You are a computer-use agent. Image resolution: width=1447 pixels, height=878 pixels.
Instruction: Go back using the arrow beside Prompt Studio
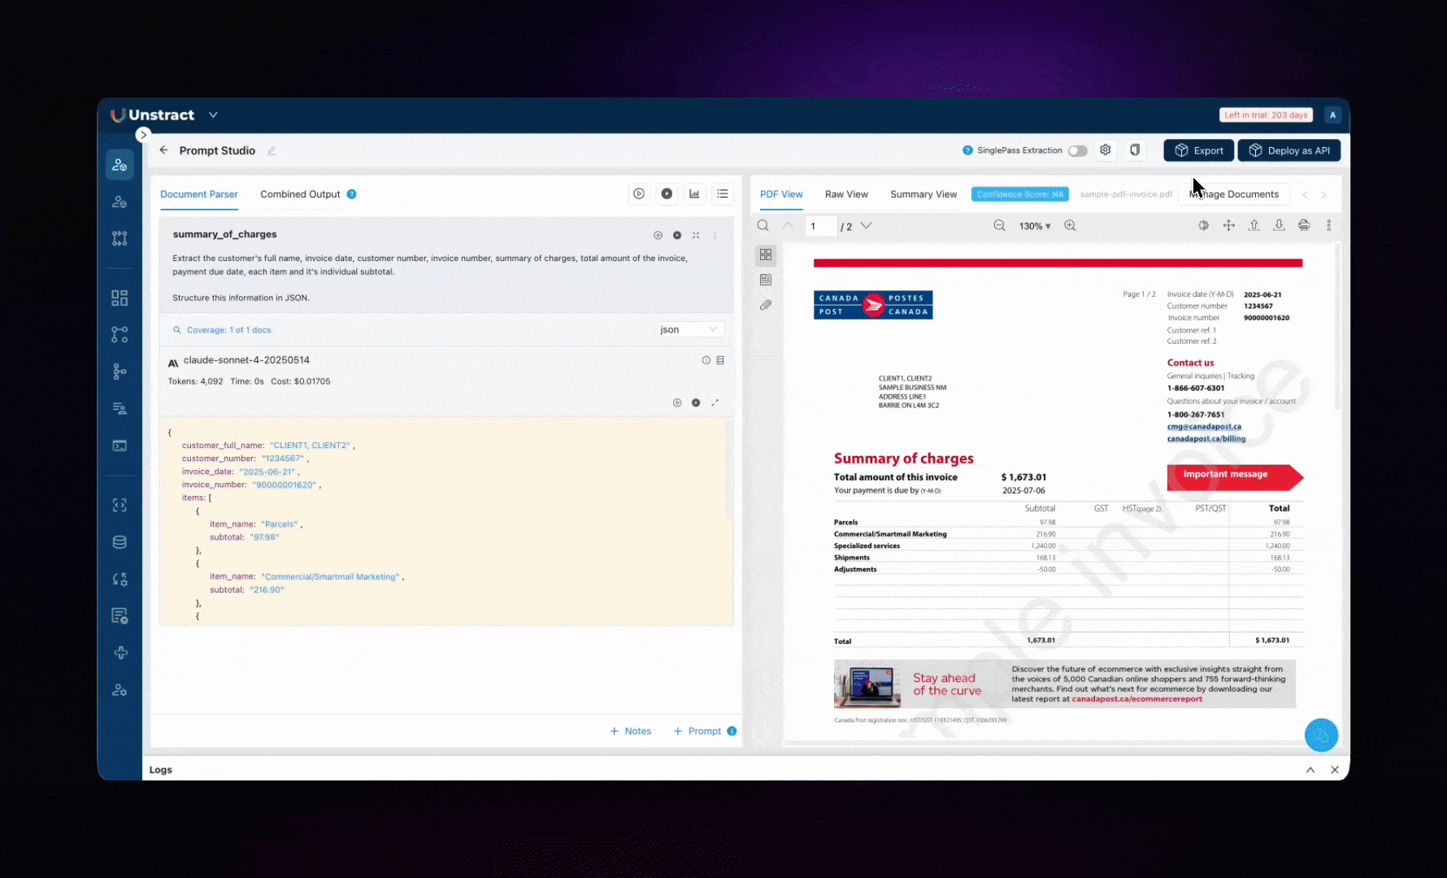163,150
